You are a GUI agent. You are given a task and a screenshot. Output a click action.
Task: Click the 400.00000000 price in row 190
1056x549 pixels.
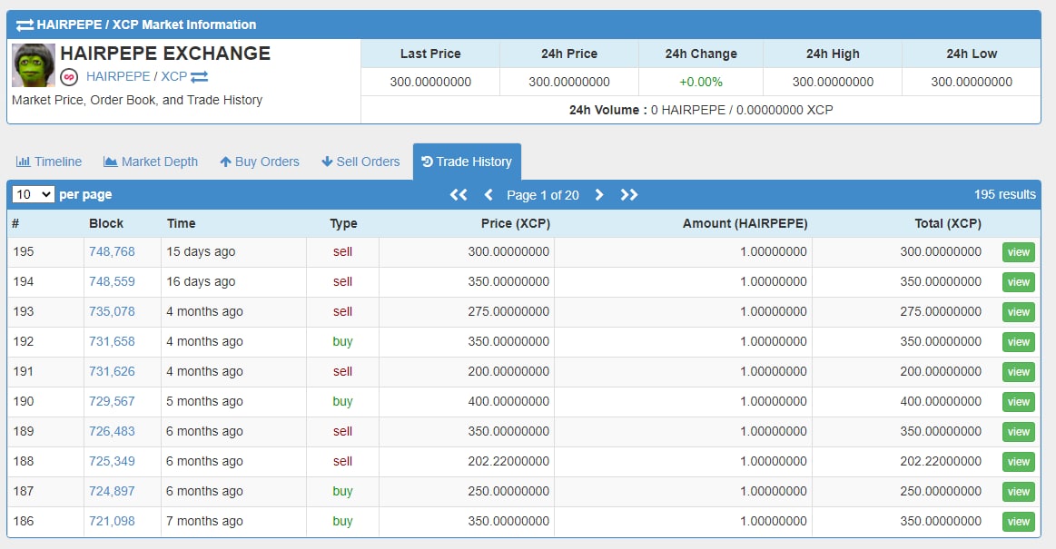[508, 402]
